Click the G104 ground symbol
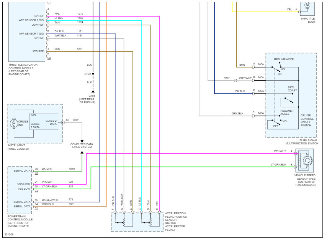 (x=93, y=92)
